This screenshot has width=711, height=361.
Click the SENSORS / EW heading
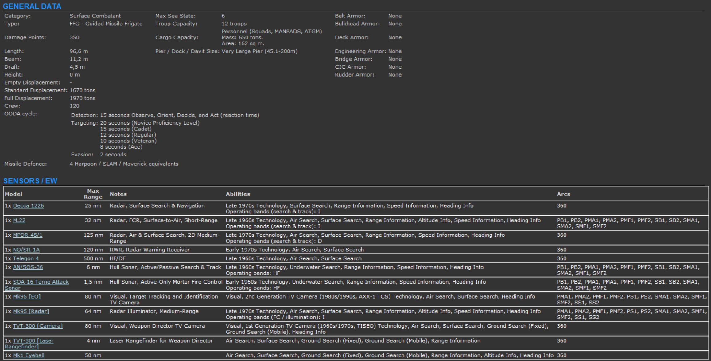[30, 181]
